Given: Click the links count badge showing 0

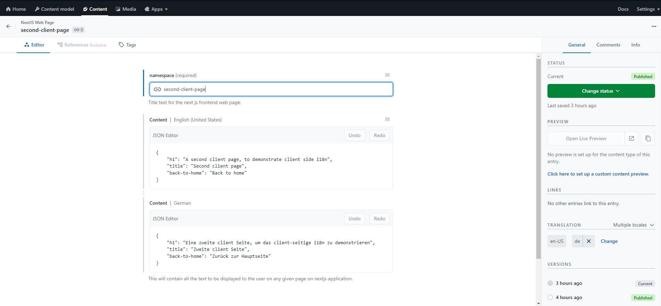Looking at the screenshot, I should (78, 30).
